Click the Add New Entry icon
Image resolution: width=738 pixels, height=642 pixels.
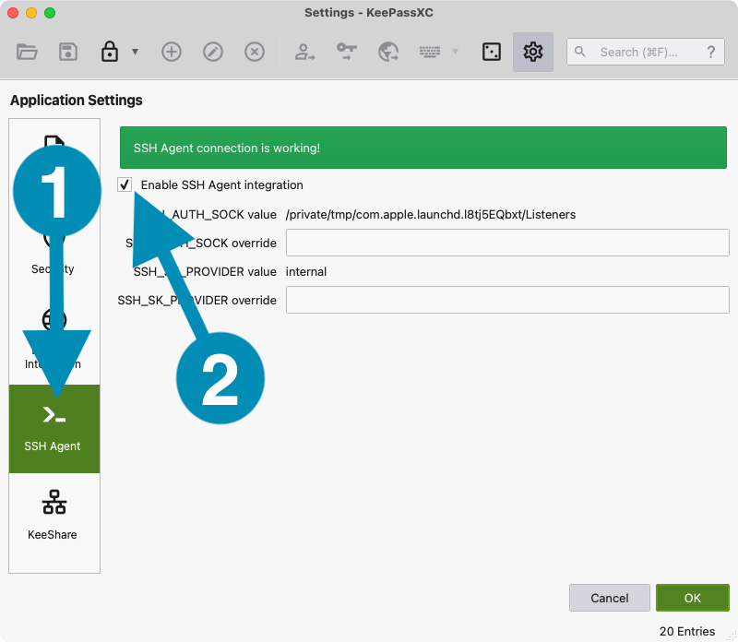pos(172,52)
